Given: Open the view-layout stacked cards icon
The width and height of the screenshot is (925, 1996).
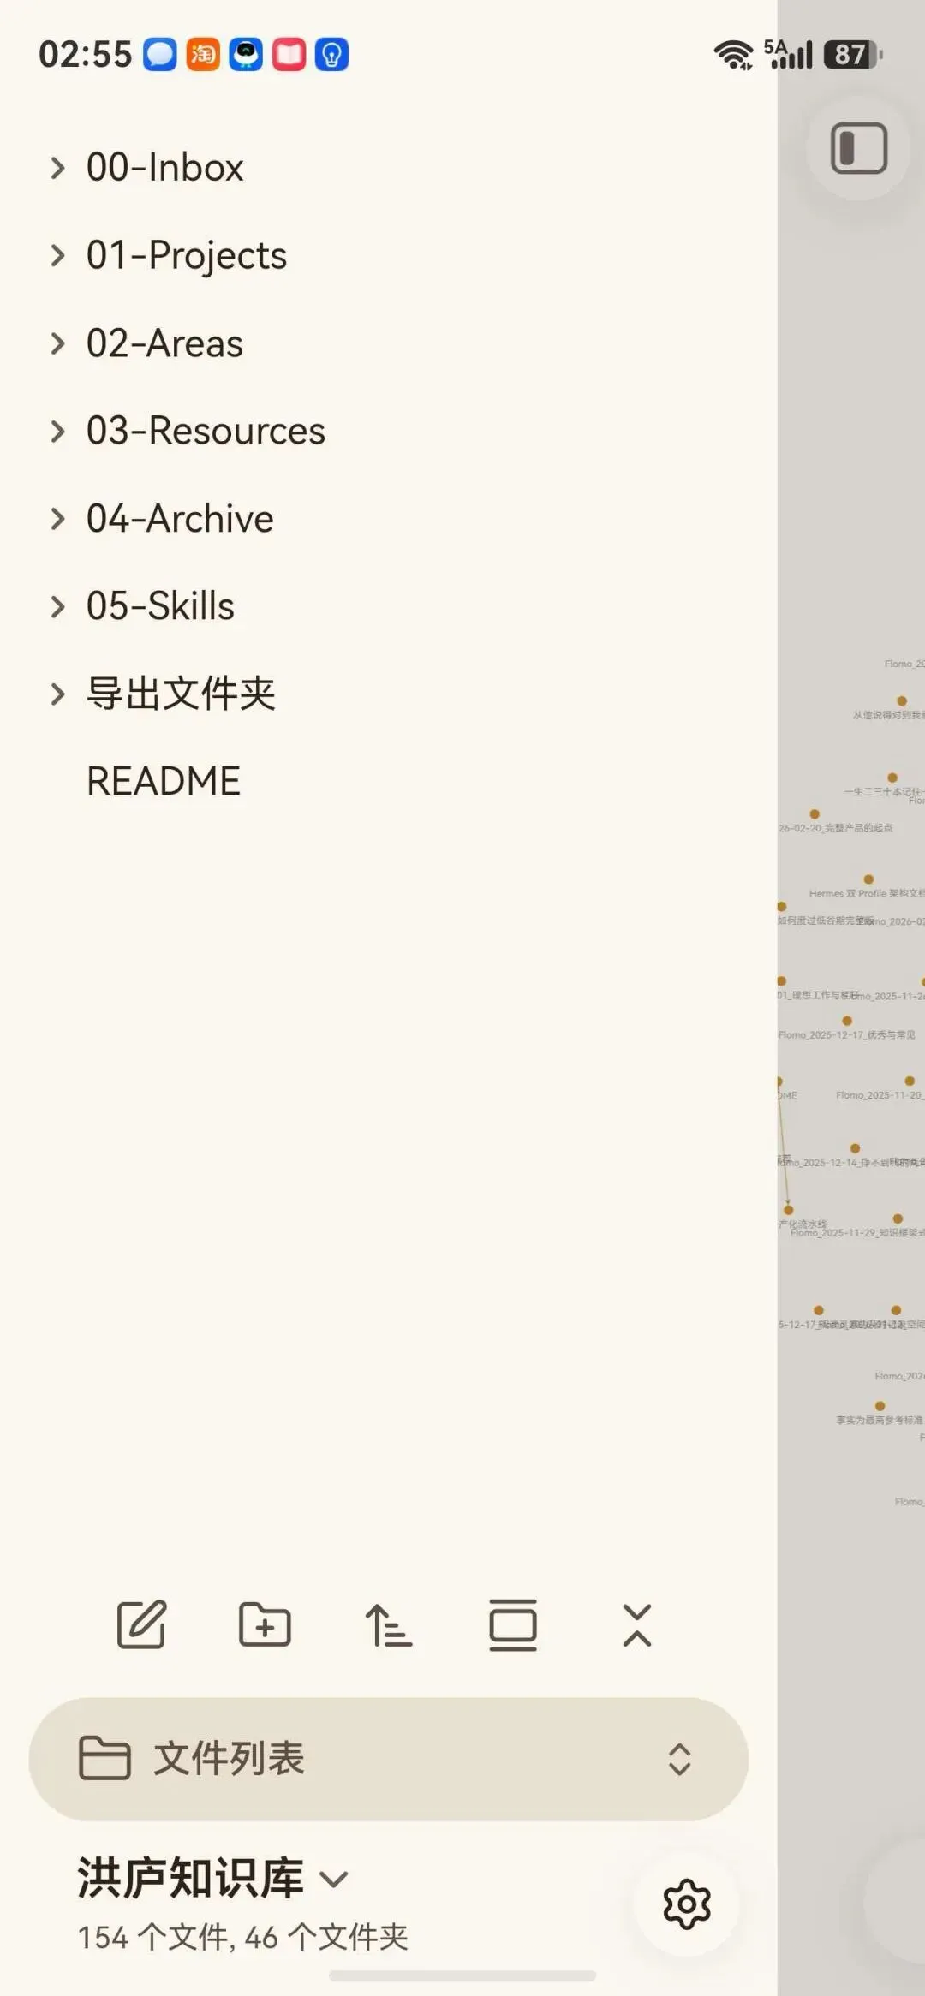Looking at the screenshot, I should point(513,1624).
